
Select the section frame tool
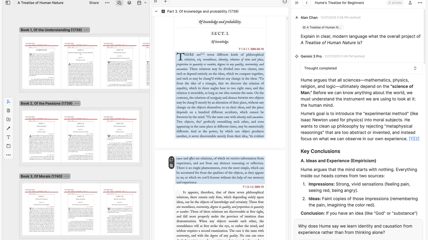coord(8,146)
